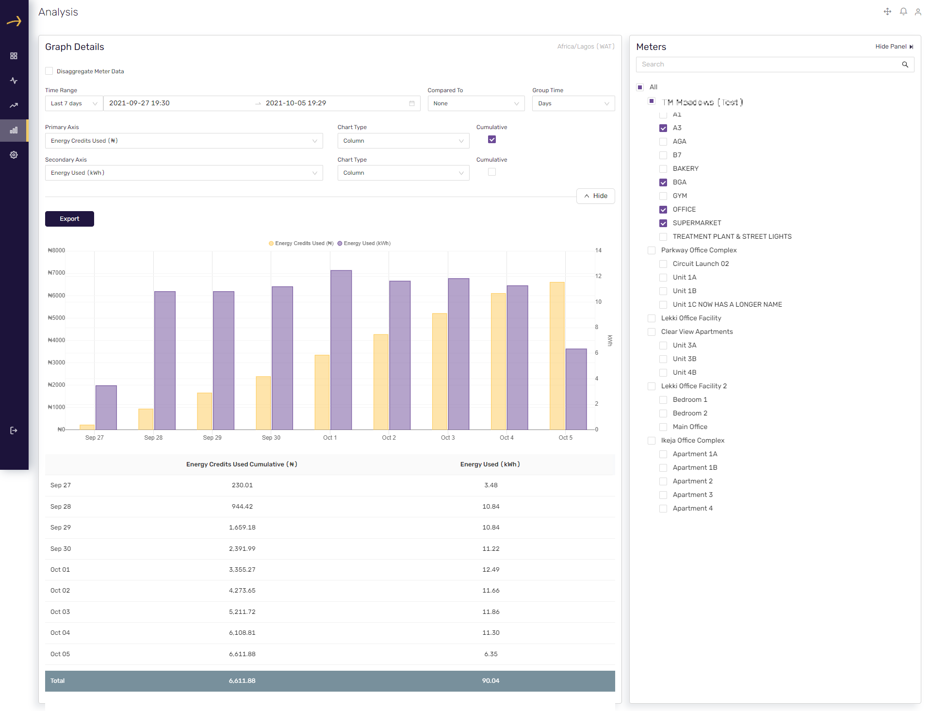Click the Oct 5 yellow credits bar

pyautogui.click(x=557, y=356)
